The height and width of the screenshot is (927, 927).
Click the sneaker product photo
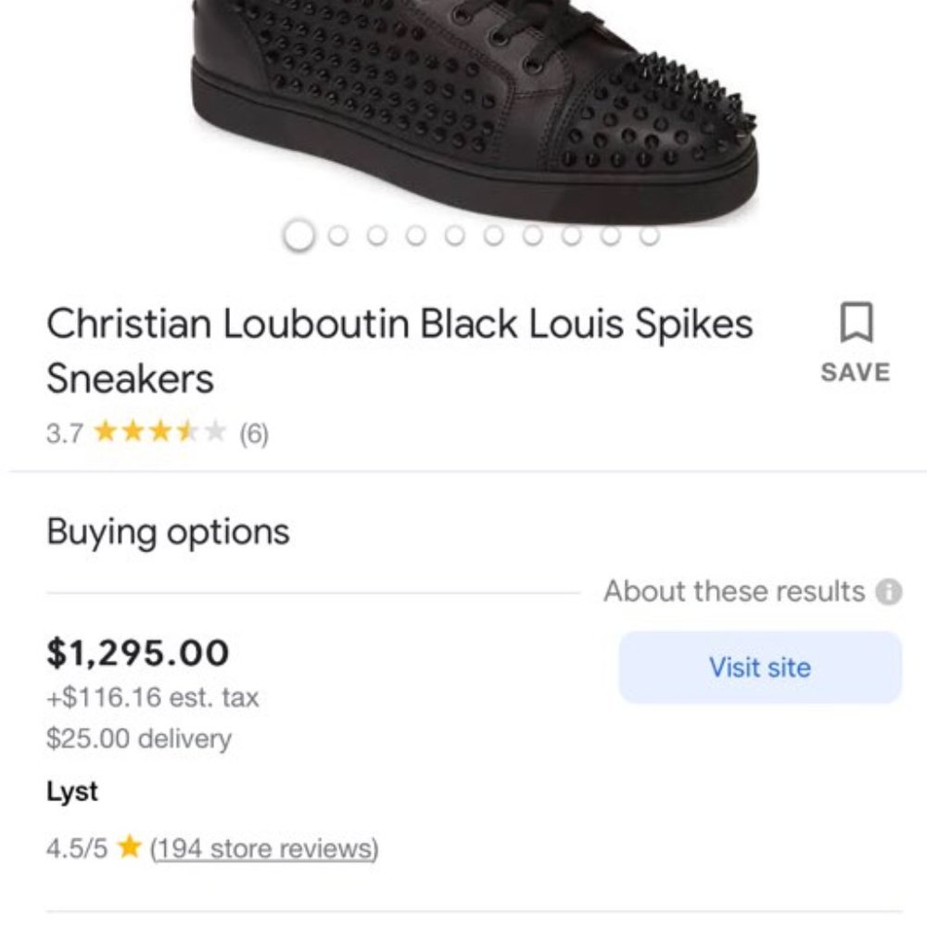[x=463, y=102]
